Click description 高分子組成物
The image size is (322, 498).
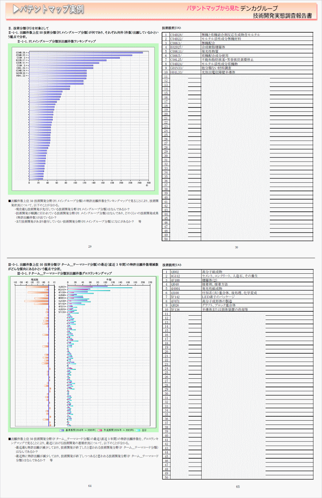(x=212, y=272)
